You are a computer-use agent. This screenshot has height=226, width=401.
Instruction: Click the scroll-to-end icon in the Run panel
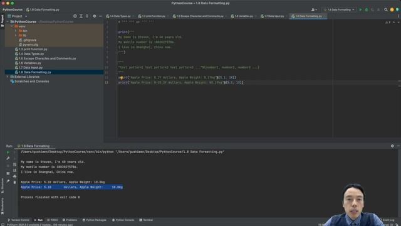click(14, 170)
